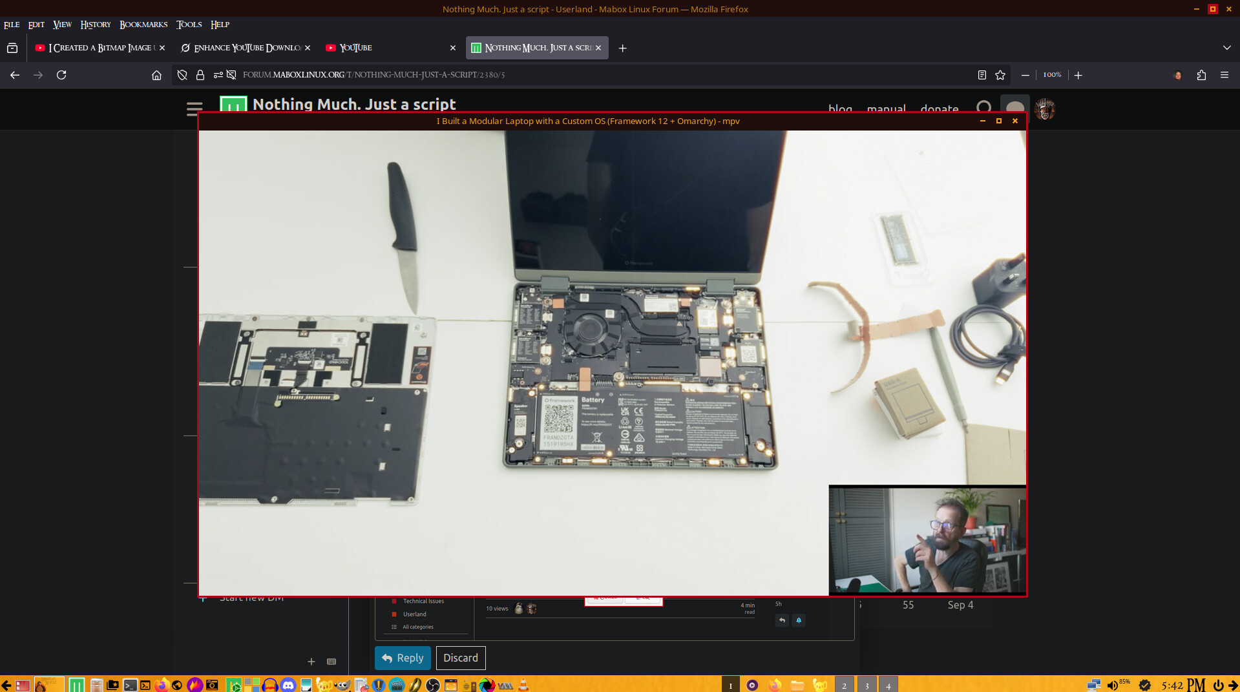Image resolution: width=1240 pixels, height=692 pixels.
Task: Open the recent browsing Firefox View button
Action: pos(12,48)
